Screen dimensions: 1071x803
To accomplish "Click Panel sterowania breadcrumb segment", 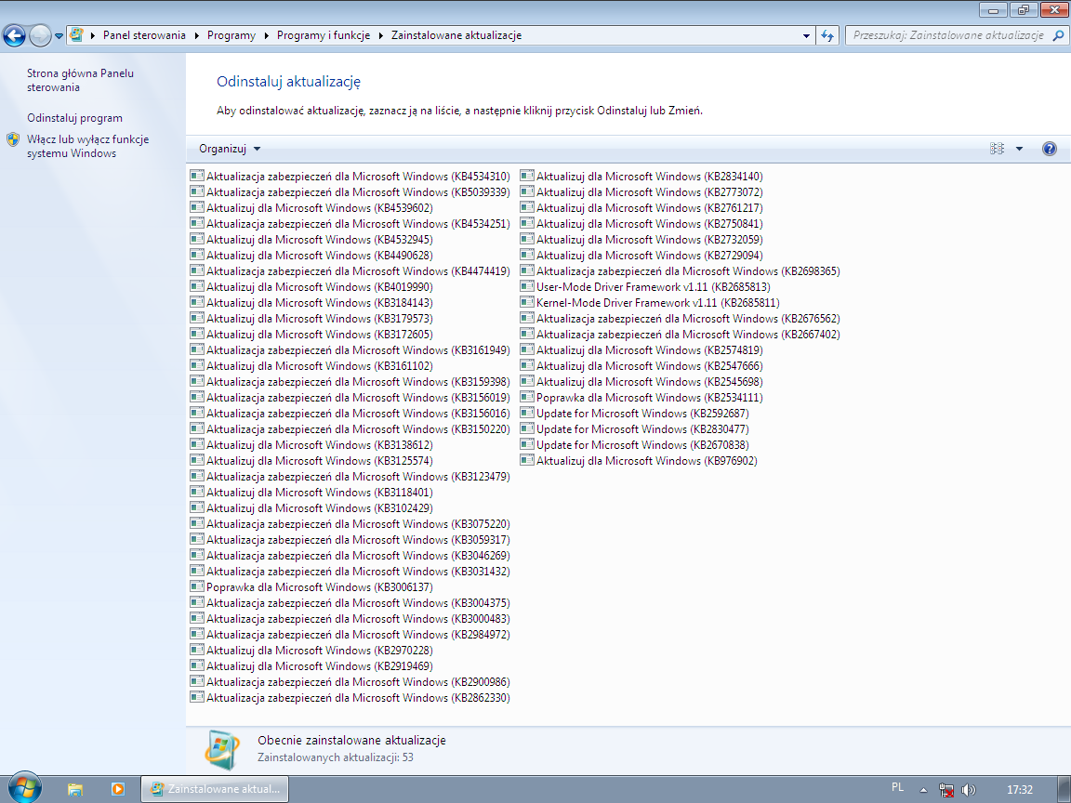I will (x=141, y=35).
